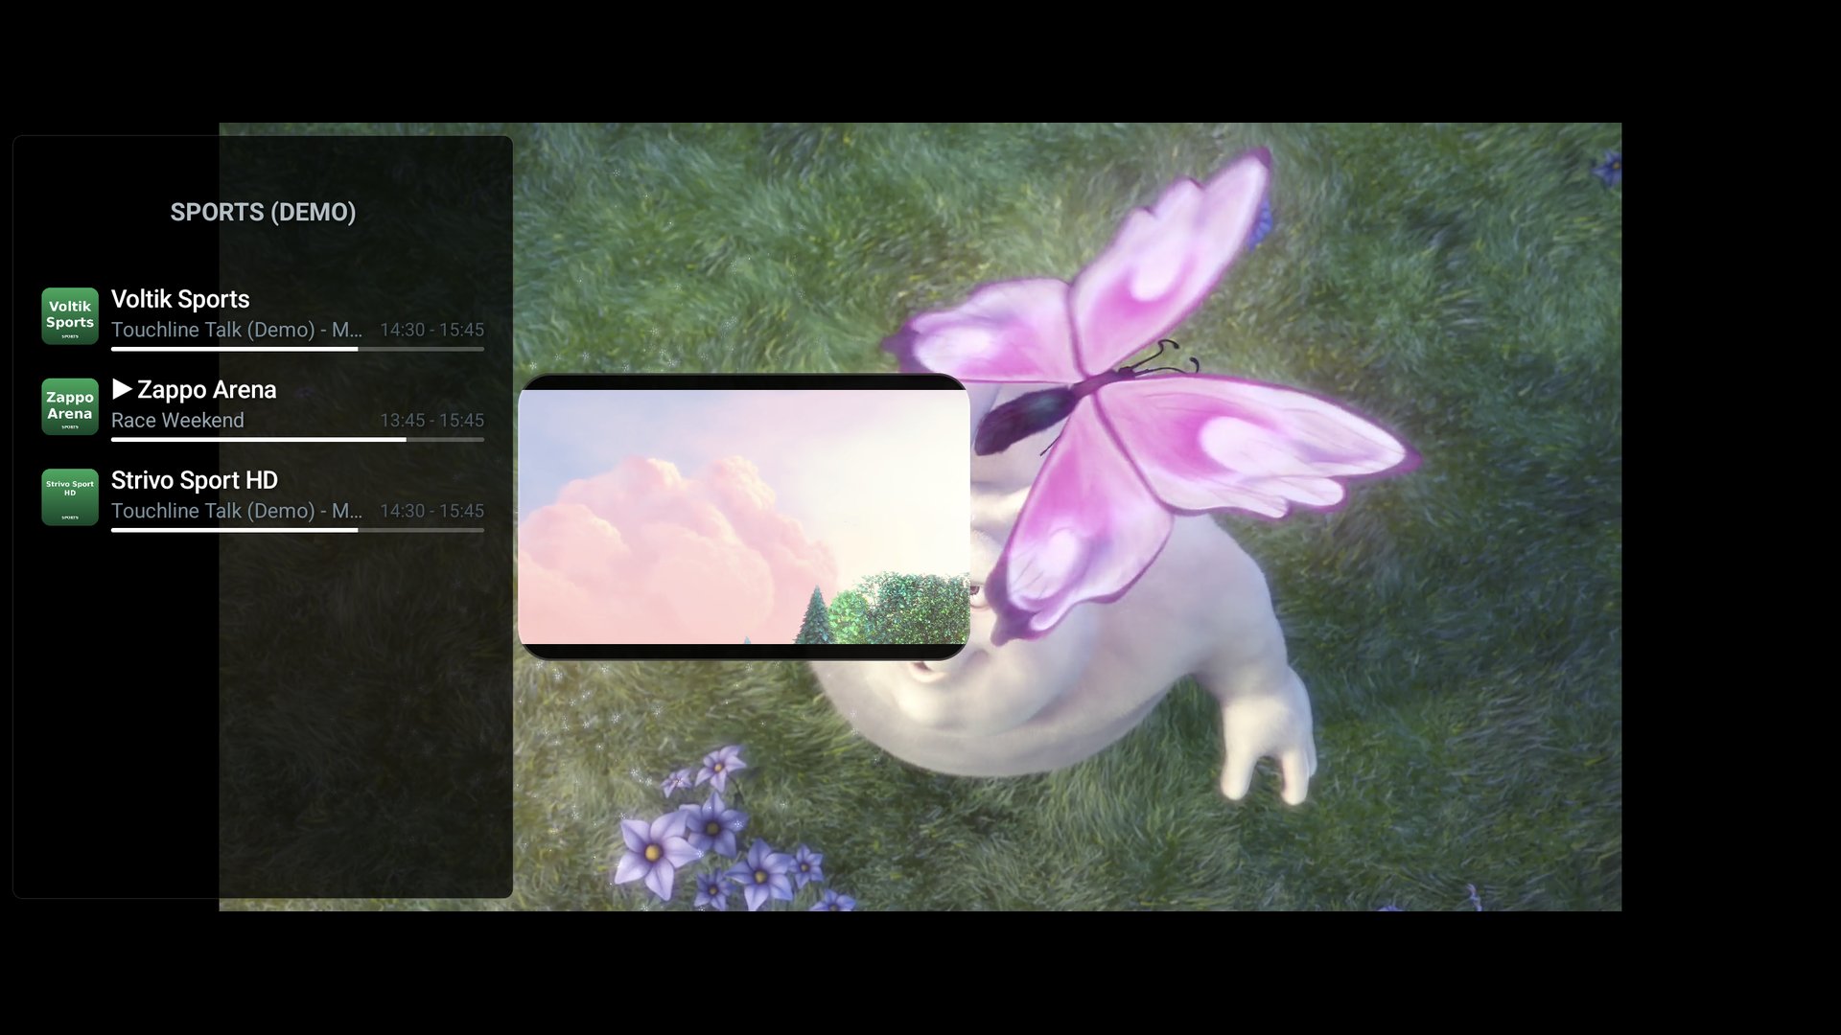Click the Strivo Sport HD program progress bar

[297, 530]
